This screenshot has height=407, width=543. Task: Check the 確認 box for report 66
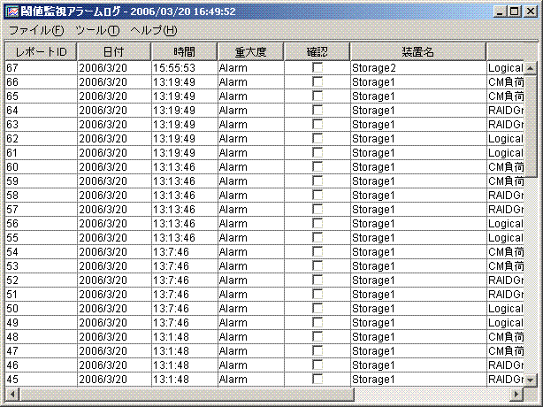317,81
